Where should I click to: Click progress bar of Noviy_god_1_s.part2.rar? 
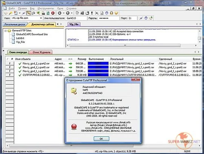(98, 71)
